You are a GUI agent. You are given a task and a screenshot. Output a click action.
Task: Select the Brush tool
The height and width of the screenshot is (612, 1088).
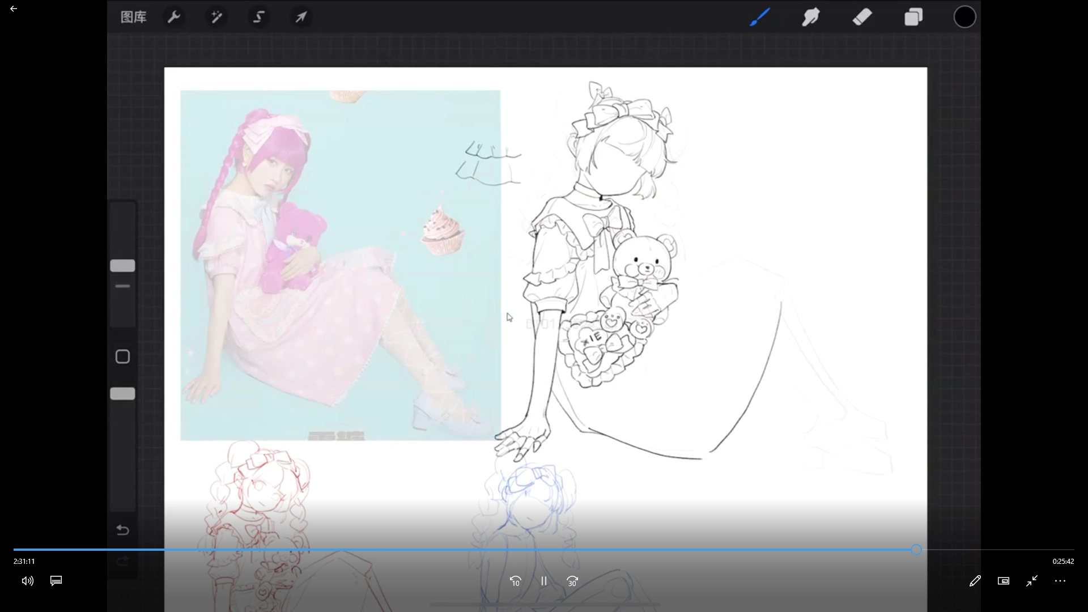click(x=759, y=17)
